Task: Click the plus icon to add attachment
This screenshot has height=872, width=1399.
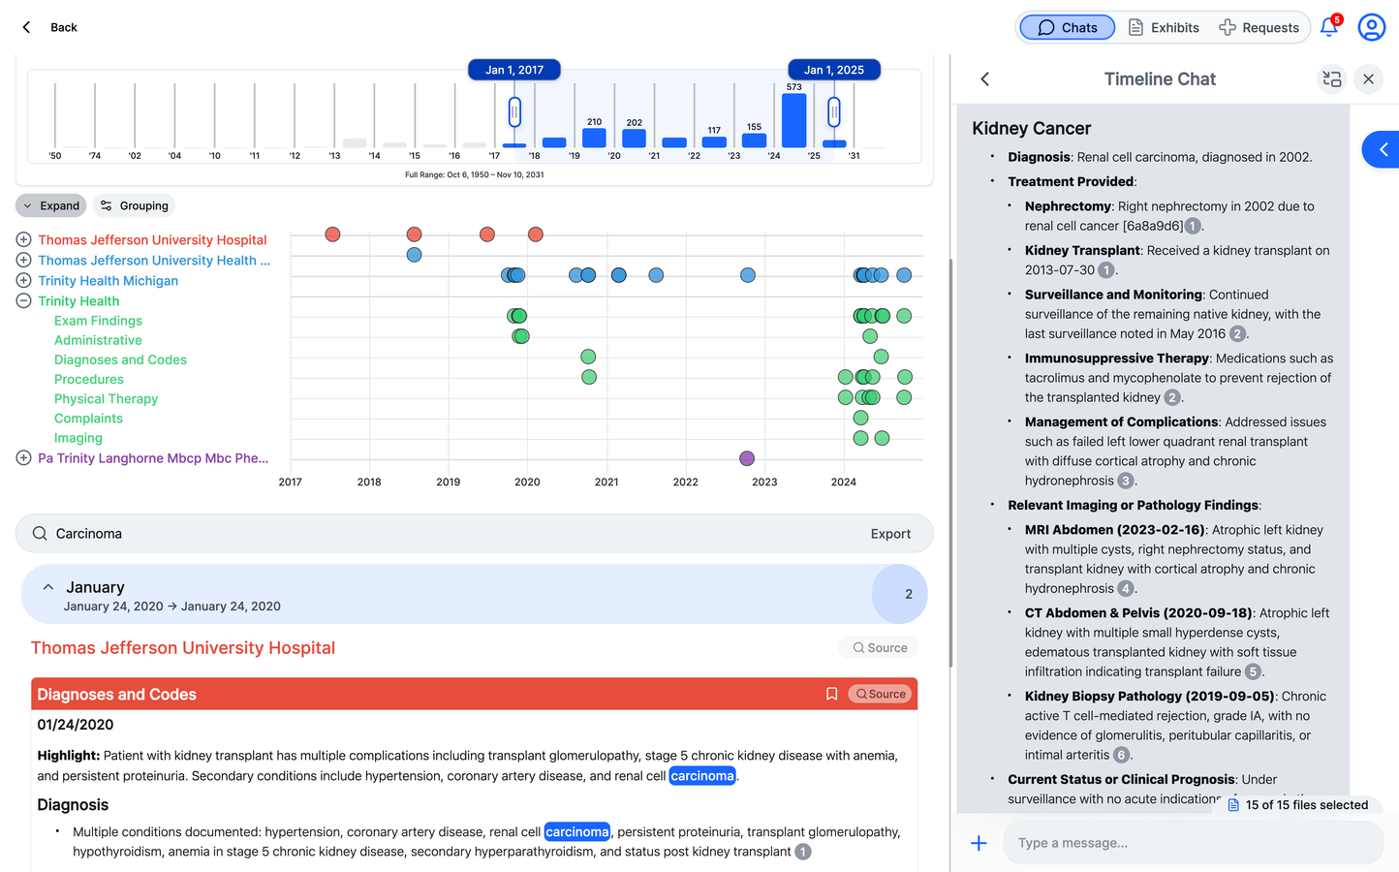Action: pyautogui.click(x=979, y=843)
